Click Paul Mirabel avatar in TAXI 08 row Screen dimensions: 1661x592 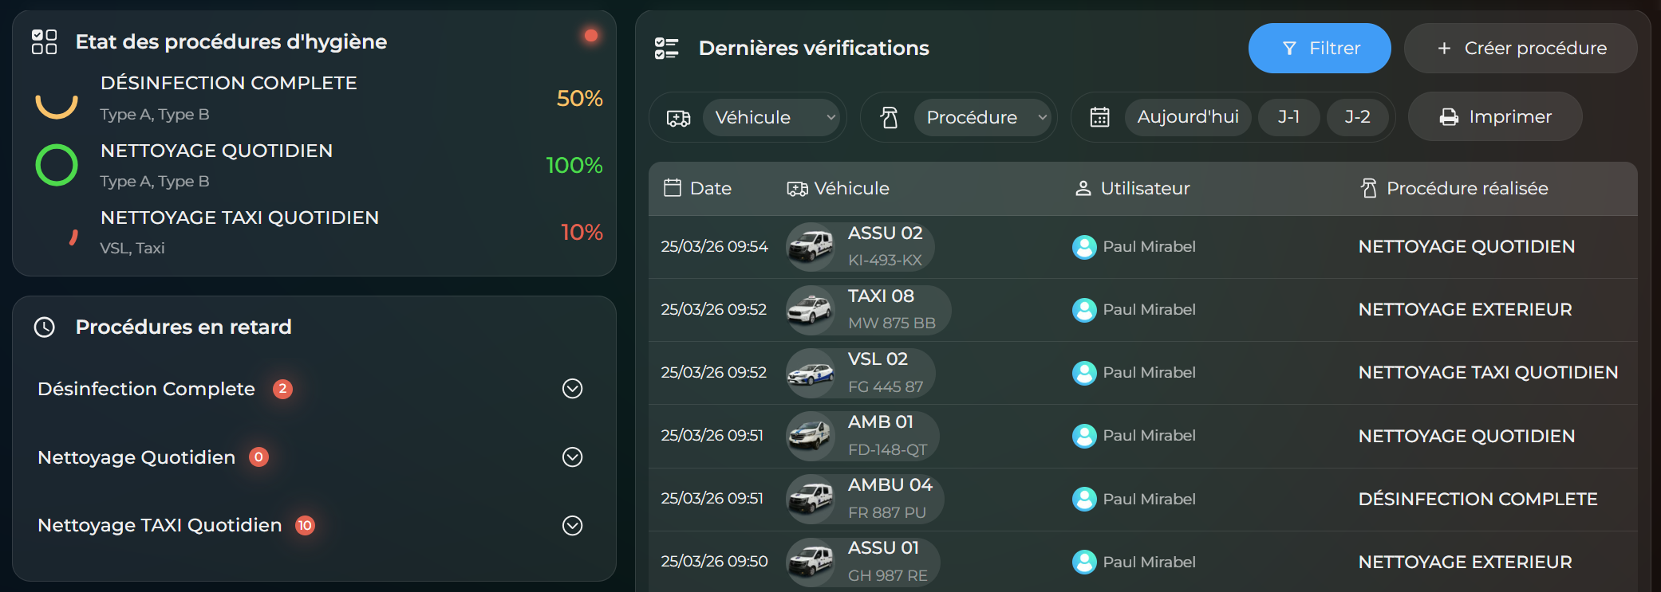point(1084,310)
